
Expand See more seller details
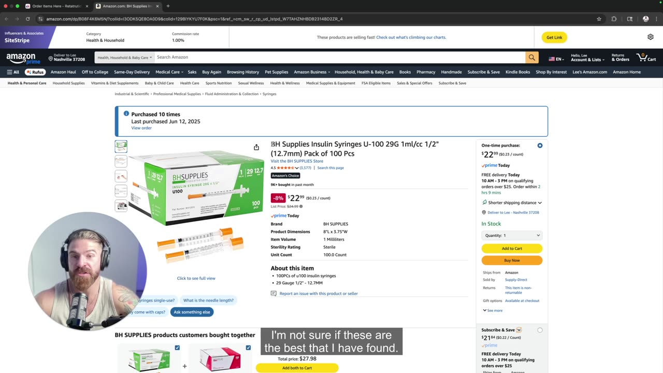493,310
